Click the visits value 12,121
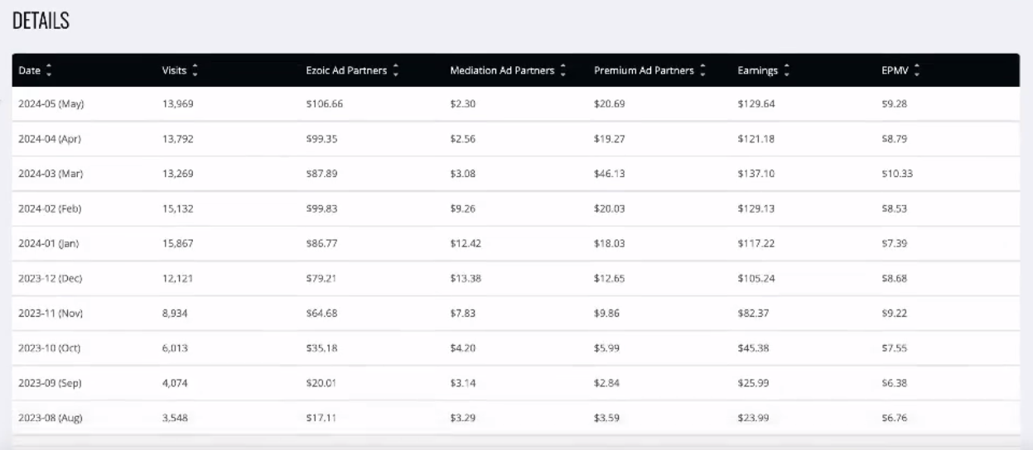This screenshot has height=450, width=1033. click(x=176, y=279)
